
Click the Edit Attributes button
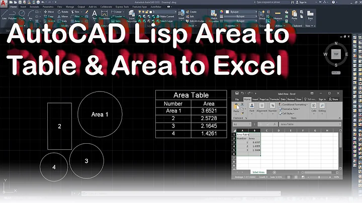(195, 21)
